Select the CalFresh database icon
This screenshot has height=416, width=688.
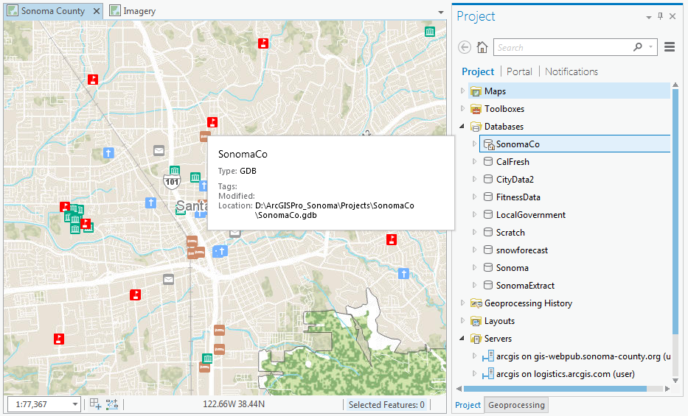(488, 161)
